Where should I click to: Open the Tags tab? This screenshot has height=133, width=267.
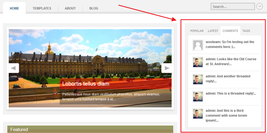246,31
